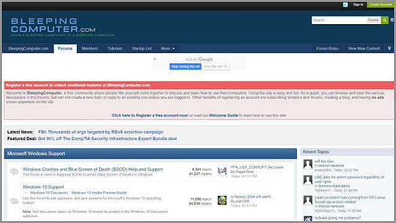Screen dimensions: 396x223
Task: Click the green search magnifier button
Action: (x=385, y=20)
